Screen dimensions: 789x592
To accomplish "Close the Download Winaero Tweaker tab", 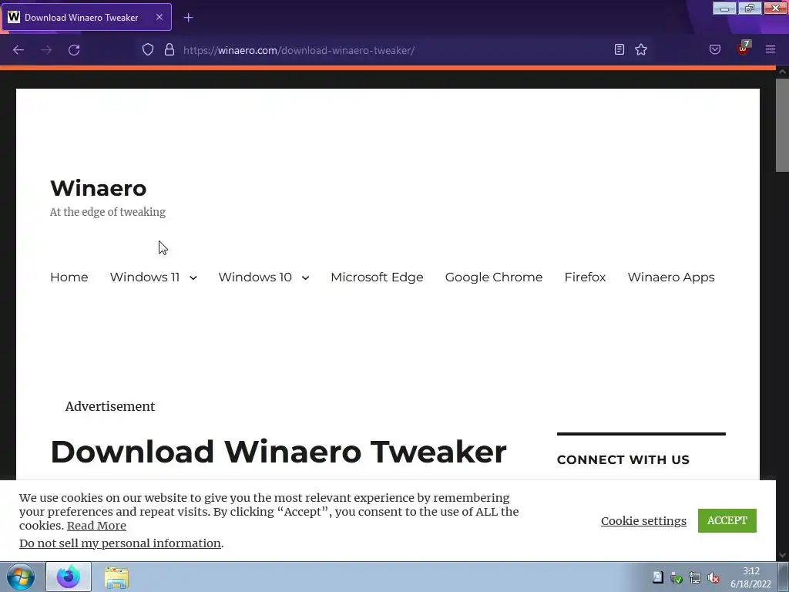I will [x=159, y=17].
